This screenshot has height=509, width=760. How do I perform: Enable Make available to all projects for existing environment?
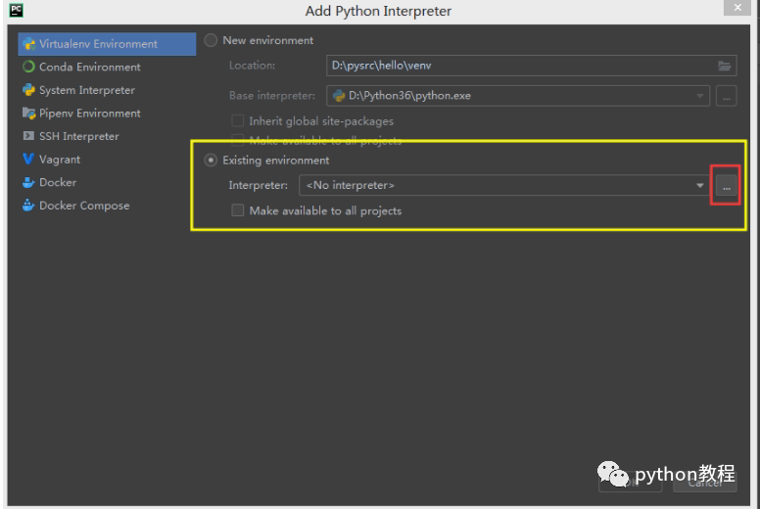(237, 210)
